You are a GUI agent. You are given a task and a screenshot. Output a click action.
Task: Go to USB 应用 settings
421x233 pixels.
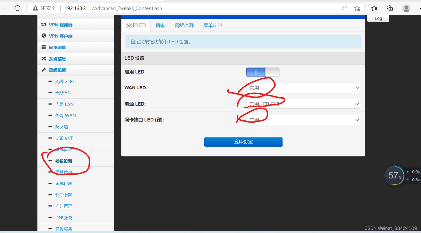pyautogui.click(x=64, y=138)
